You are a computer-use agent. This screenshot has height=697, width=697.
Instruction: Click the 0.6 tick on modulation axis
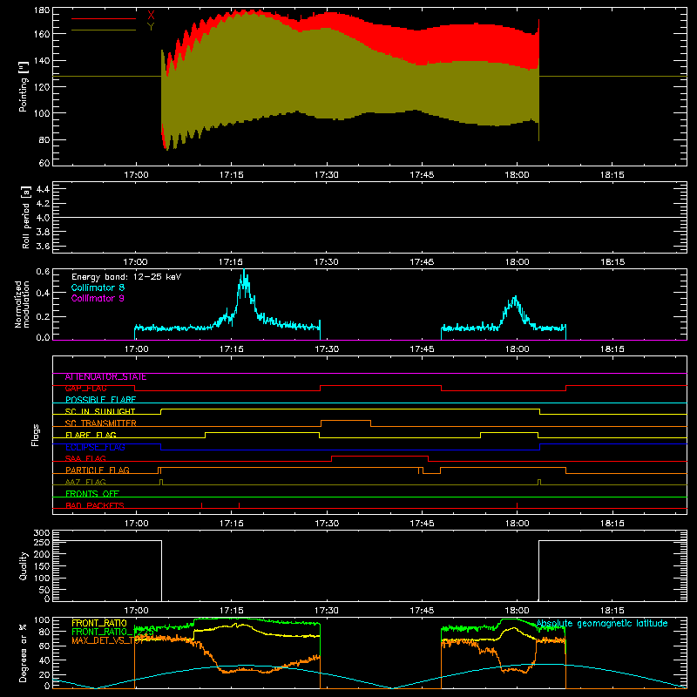point(43,271)
